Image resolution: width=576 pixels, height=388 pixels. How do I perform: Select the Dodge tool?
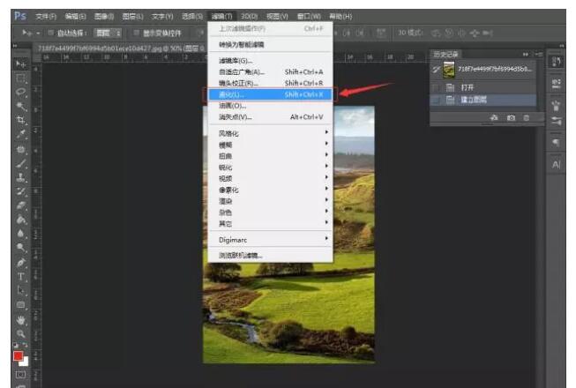coord(20,248)
